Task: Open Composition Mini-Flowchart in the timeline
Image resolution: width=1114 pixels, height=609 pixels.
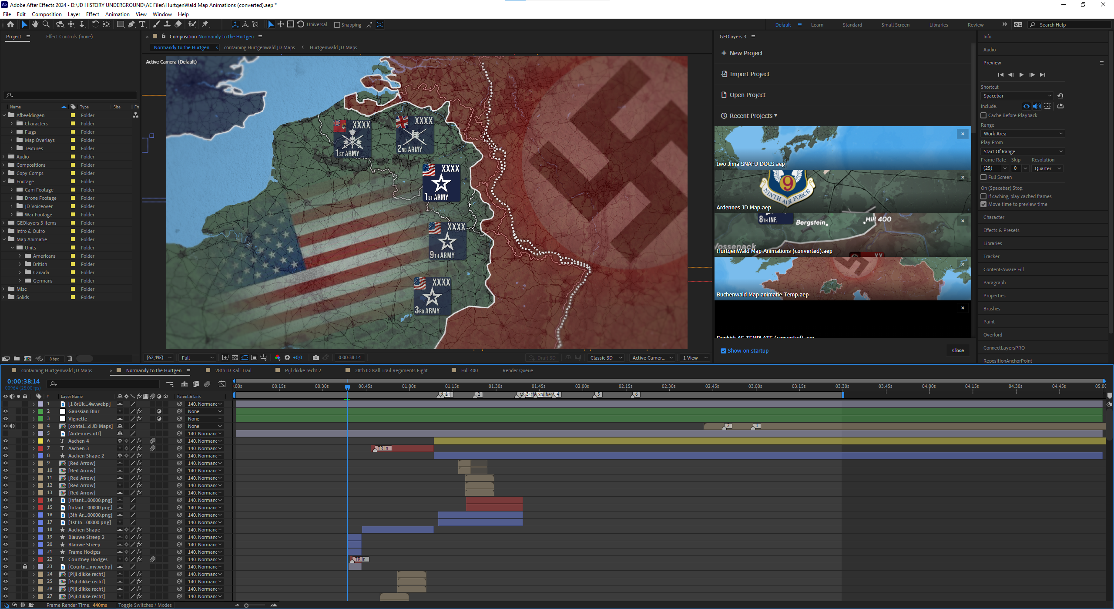Action: coord(170,384)
